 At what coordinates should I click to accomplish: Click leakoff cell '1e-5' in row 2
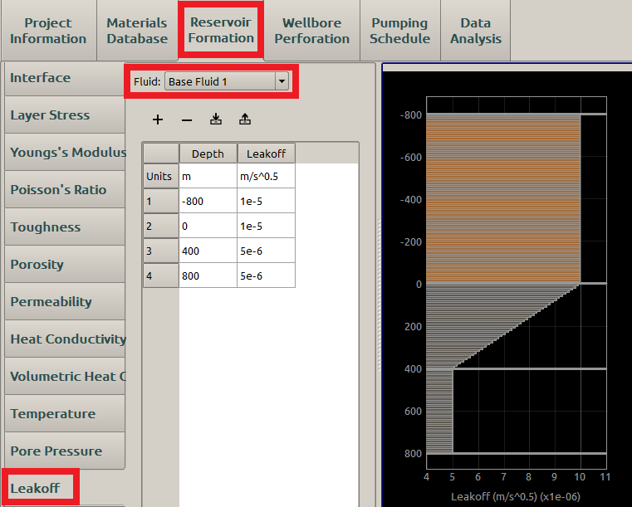[x=266, y=226]
